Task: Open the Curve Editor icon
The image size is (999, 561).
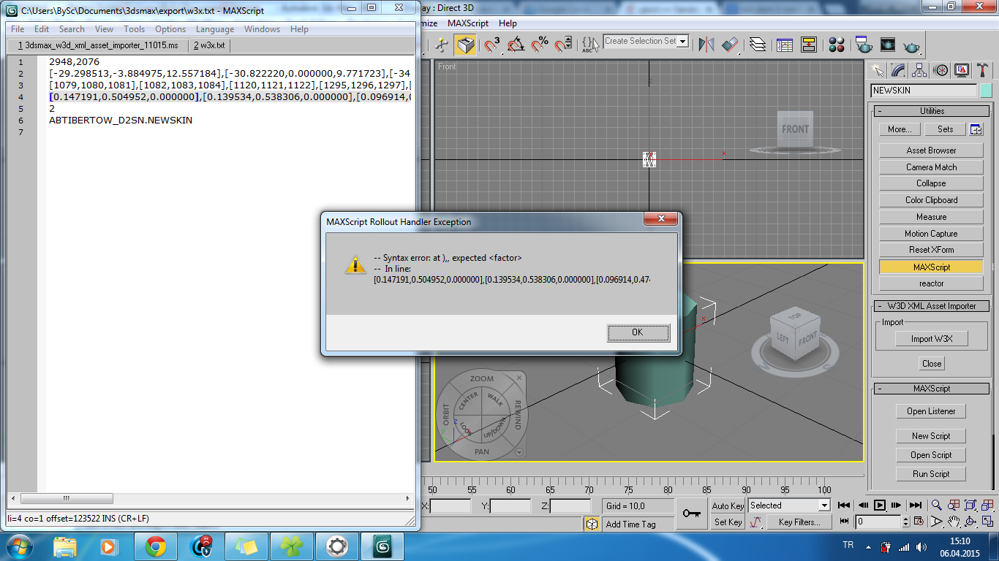Action: pyautogui.click(x=785, y=45)
